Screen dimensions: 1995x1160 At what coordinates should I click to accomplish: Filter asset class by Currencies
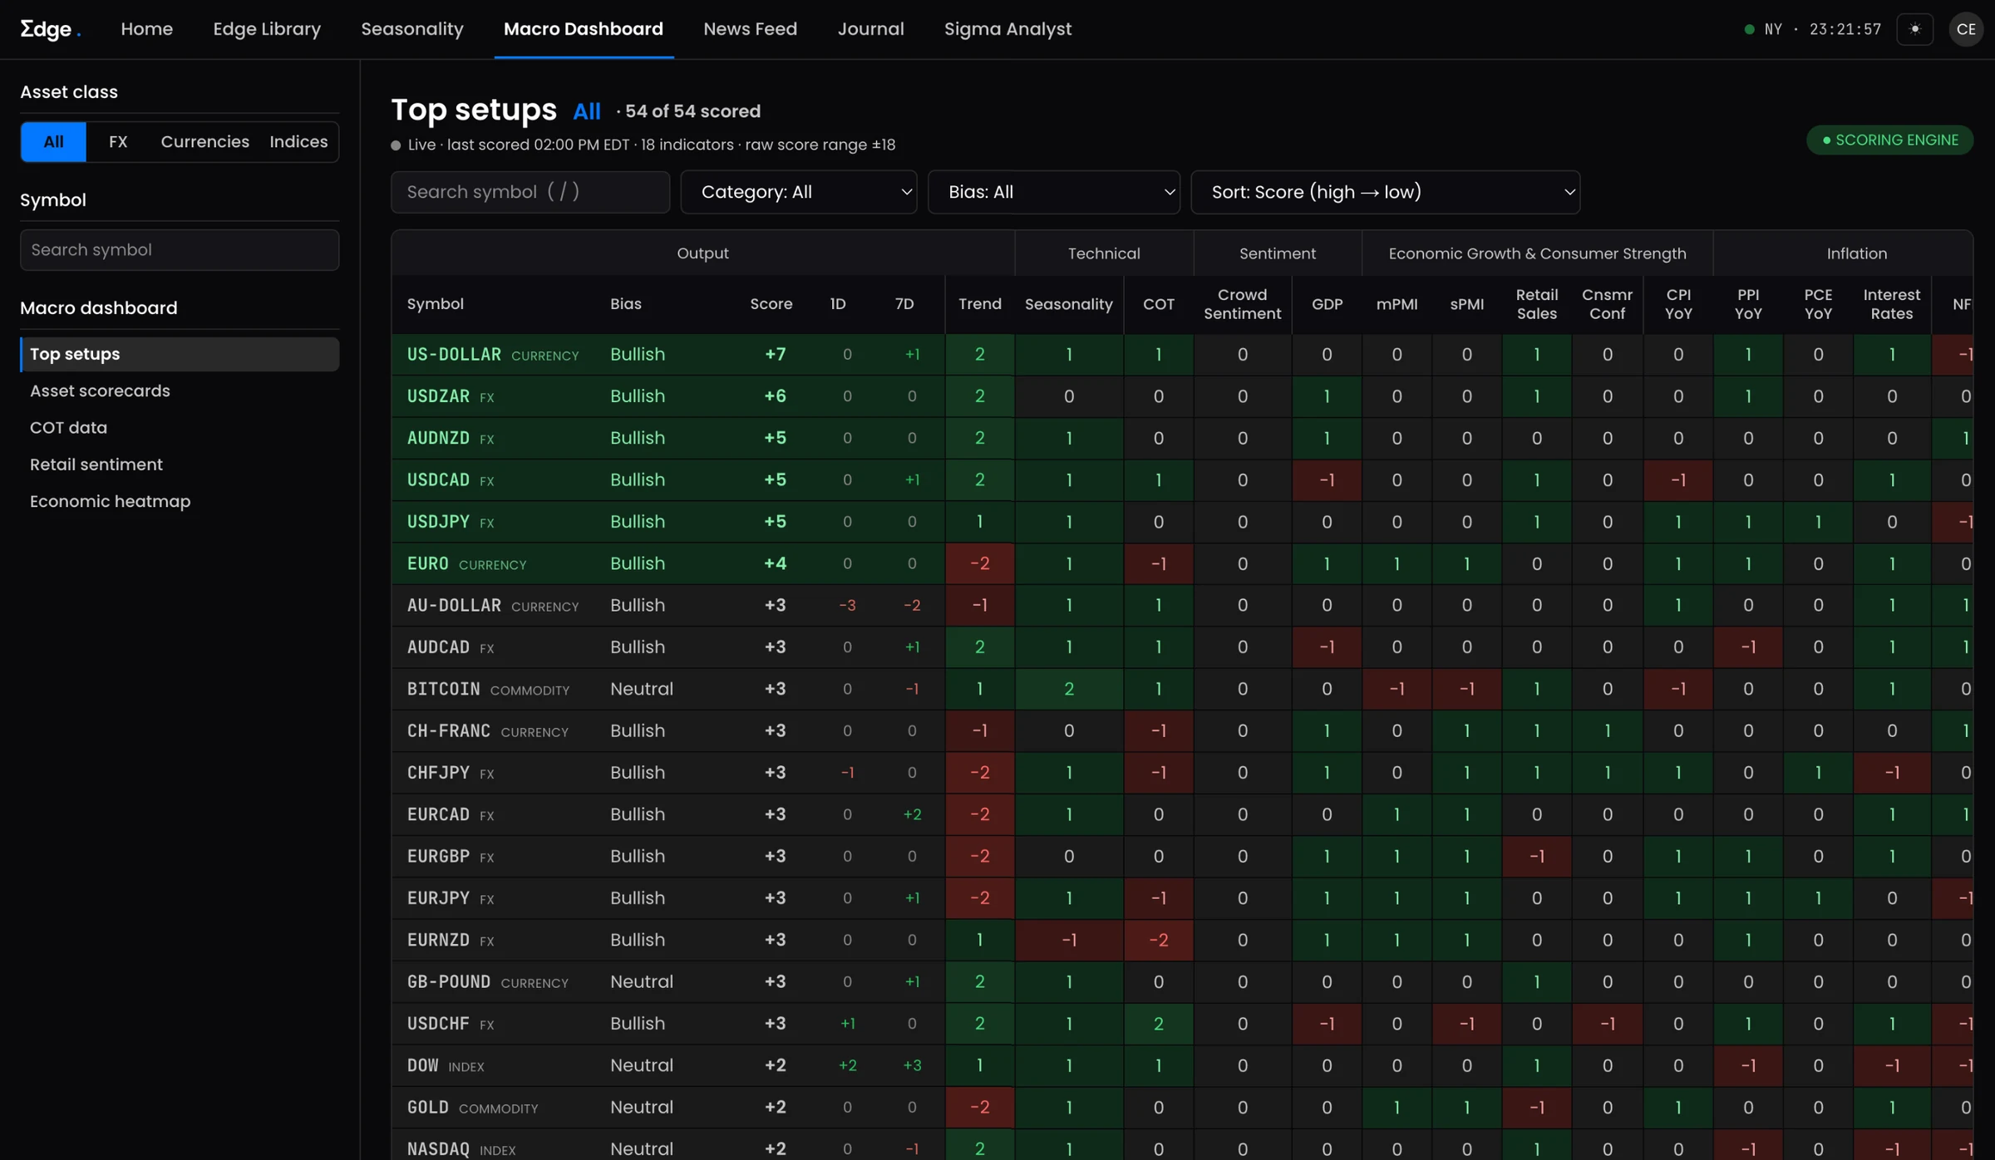204,141
